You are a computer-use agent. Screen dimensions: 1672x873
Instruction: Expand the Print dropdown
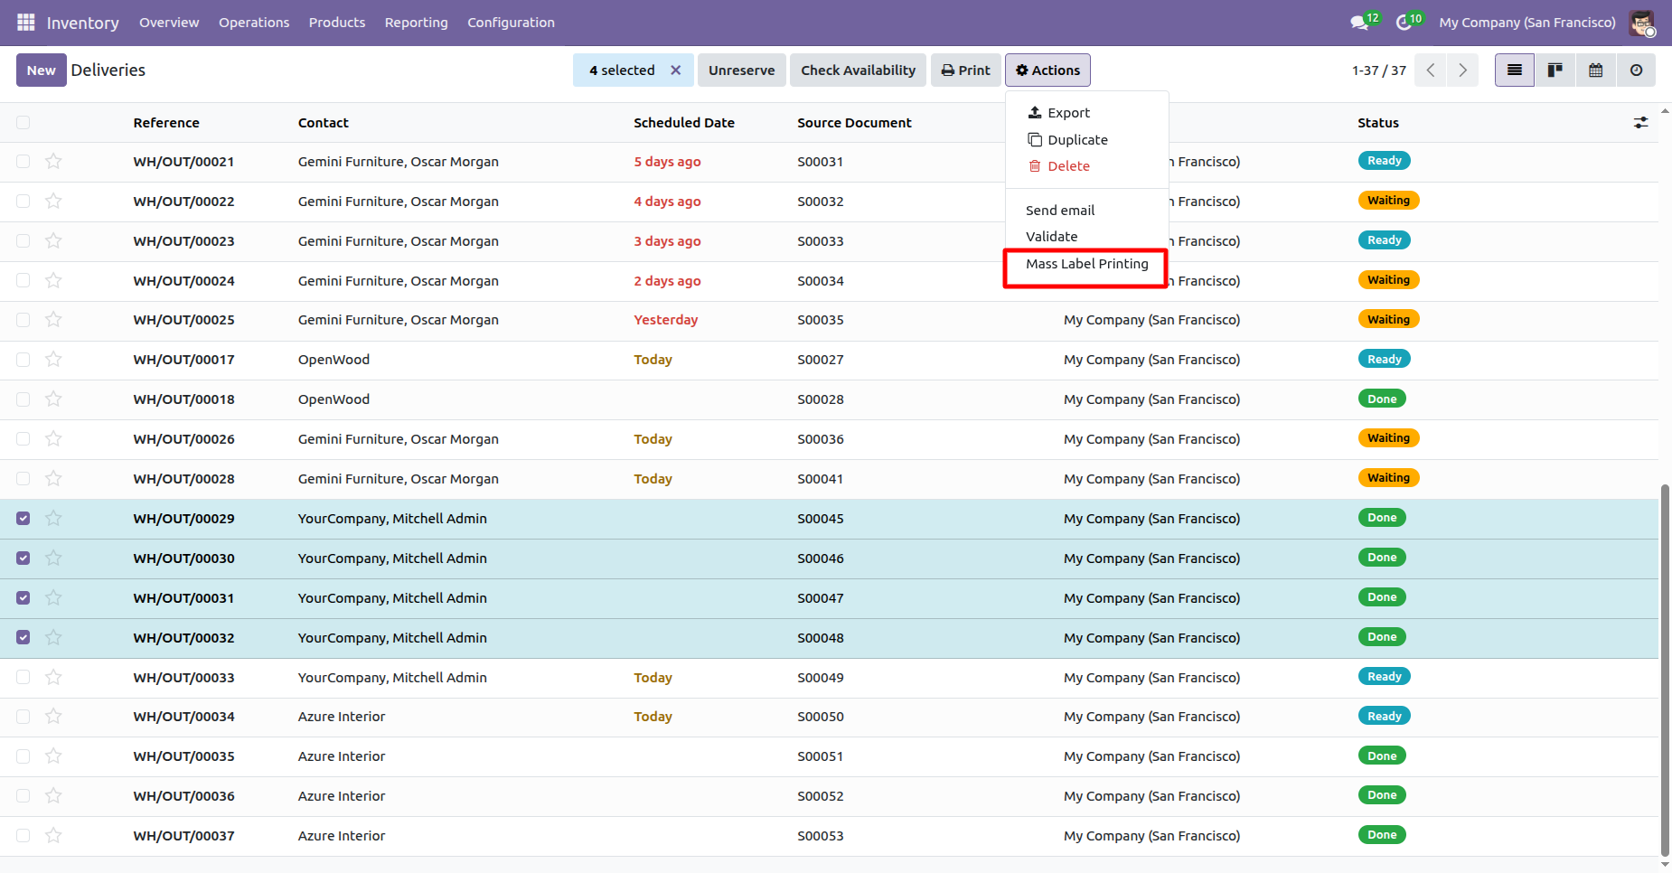coord(965,70)
